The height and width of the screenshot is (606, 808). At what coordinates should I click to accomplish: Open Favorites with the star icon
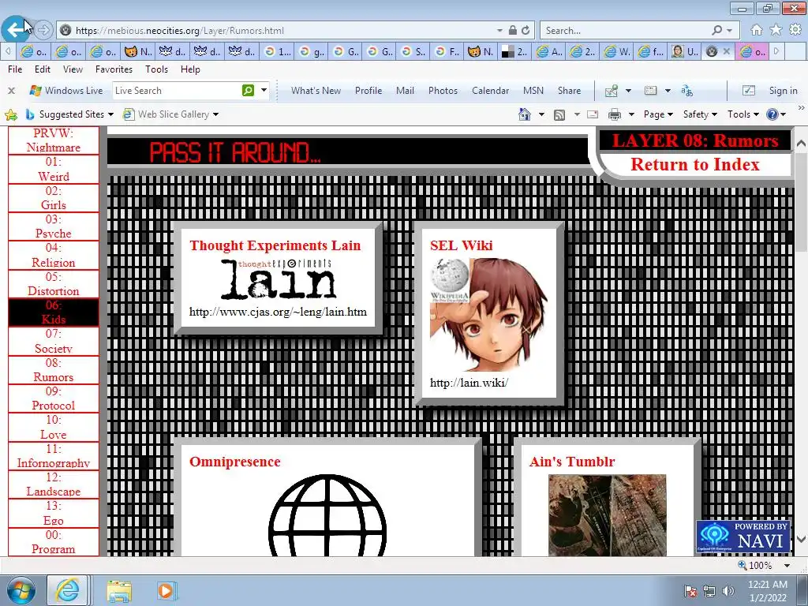point(776,30)
